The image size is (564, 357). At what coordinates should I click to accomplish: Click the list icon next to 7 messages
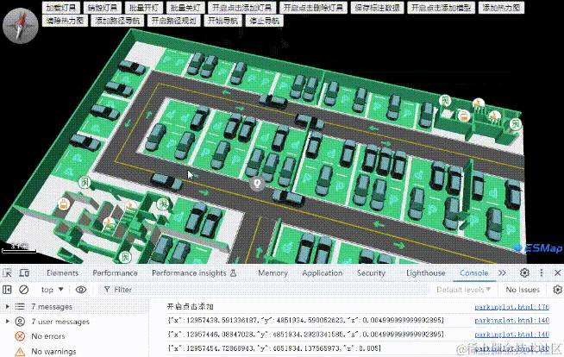point(20,307)
